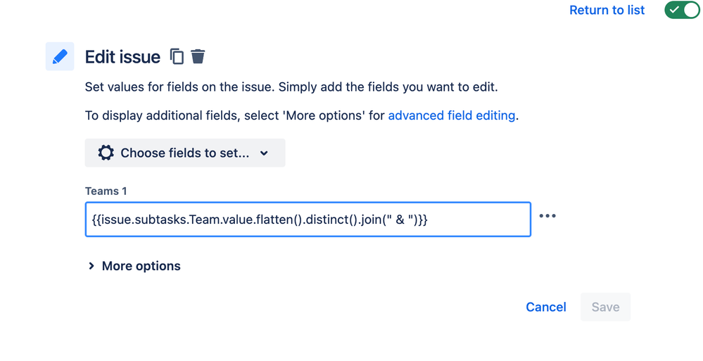Open the dropdown arrow on Choose fields to set
This screenshot has height=361, width=703.
pyautogui.click(x=264, y=153)
